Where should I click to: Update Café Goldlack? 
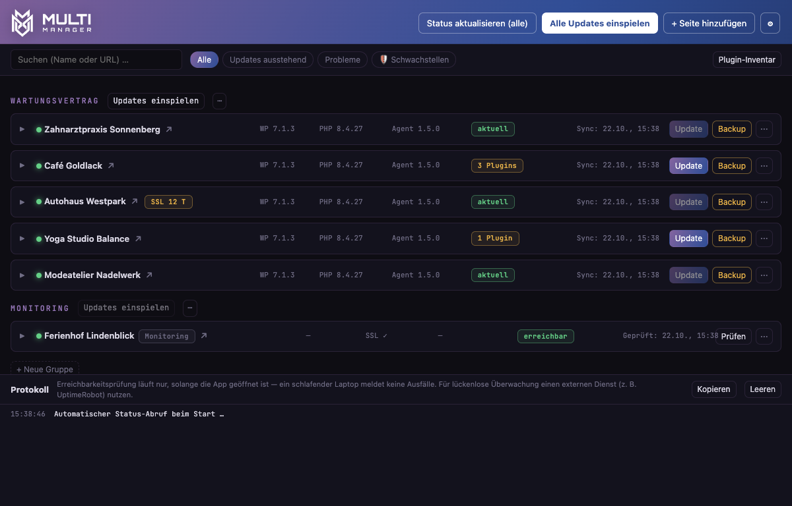(688, 166)
